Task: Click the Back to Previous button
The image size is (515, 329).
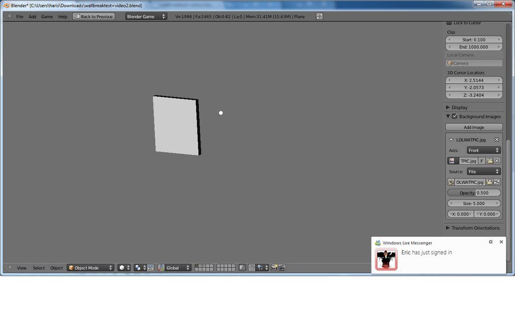Action: pyautogui.click(x=94, y=17)
